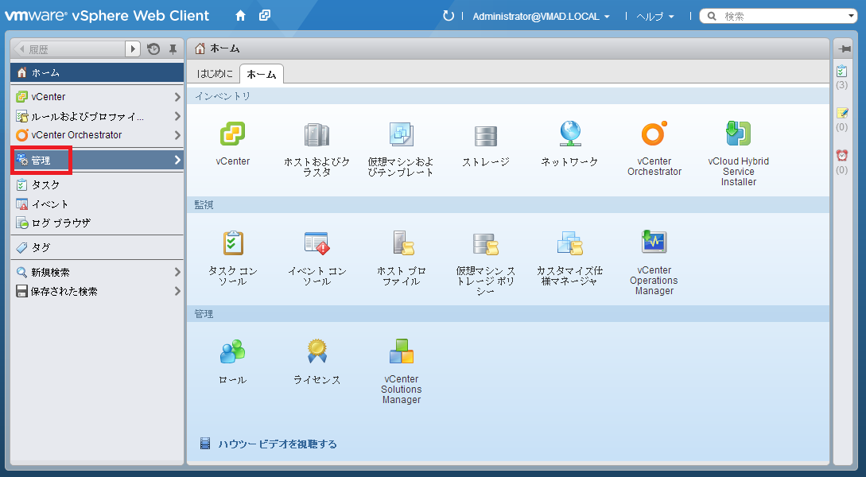The width and height of the screenshot is (866, 477).
Task: Open vCenter Orchestrator icon in home panel
Action: click(654, 134)
